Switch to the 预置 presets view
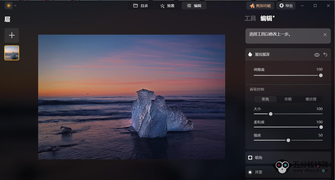 click(x=167, y=6)
